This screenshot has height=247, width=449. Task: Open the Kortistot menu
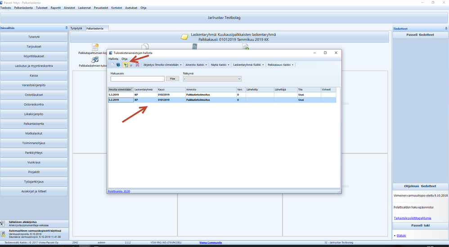click(117, 8)
